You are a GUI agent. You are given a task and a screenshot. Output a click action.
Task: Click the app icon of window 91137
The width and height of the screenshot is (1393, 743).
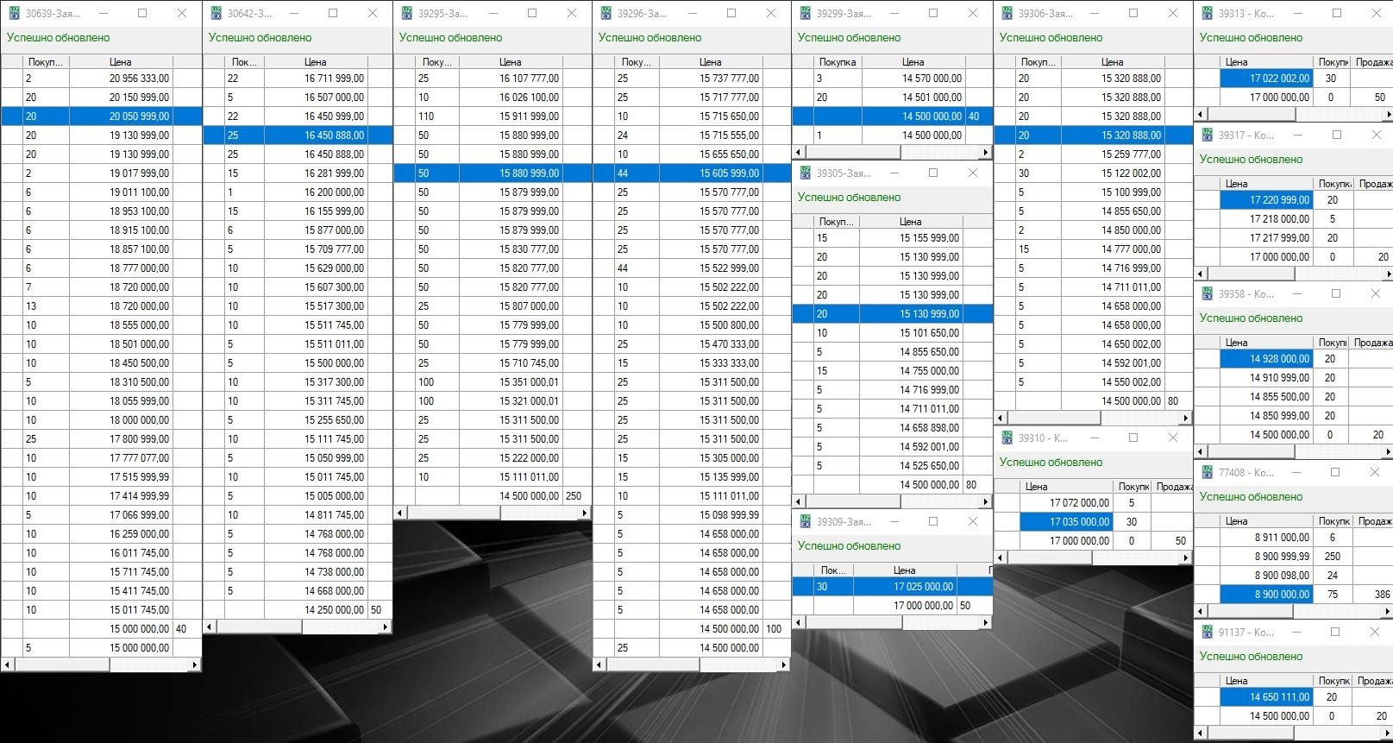pos(1206,632)
